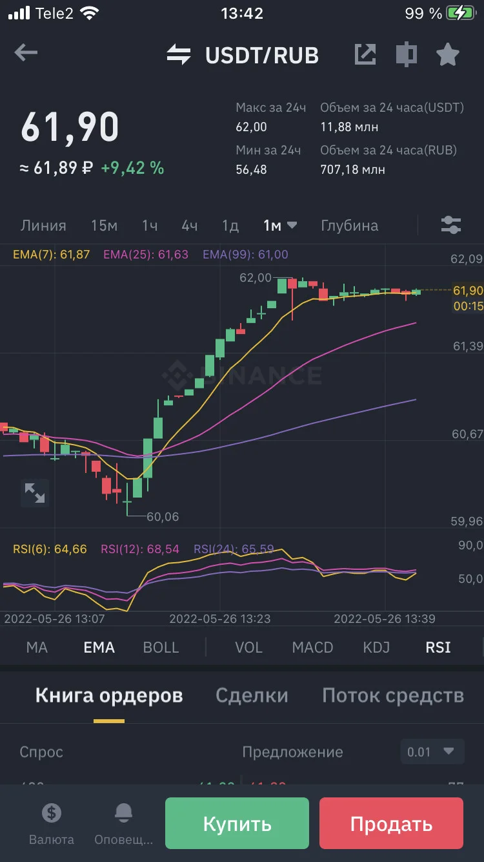Tap the RSI(12): 68,54 label
Viewport: 484px width, 862px height.
tap(140, 550)
